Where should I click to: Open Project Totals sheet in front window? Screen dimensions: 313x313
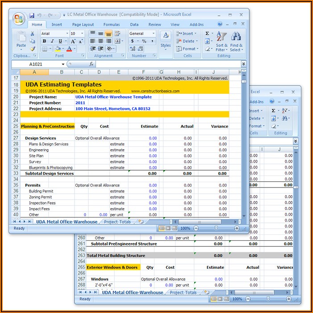[x=117, y=221]
